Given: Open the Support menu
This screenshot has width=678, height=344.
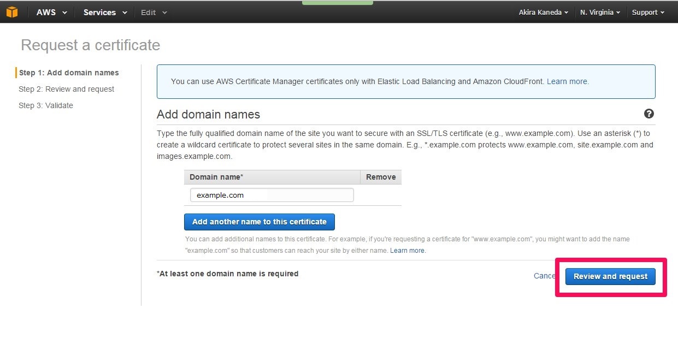Looking at the screenshot, I should (x=648, y=12).
